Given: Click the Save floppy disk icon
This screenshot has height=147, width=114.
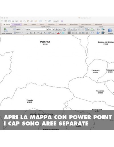Looking at the screenshot, I should coord(13,21).
